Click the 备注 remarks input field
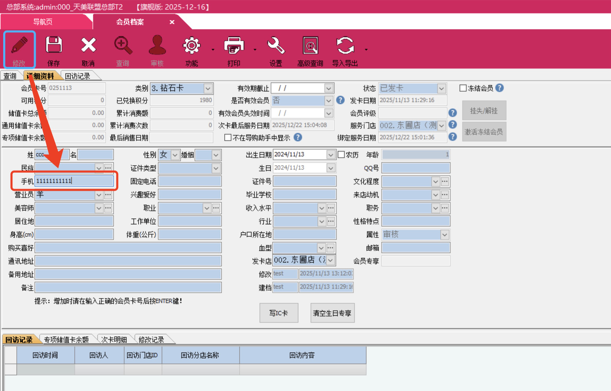611x391 pixels. (x=128, y=287)
